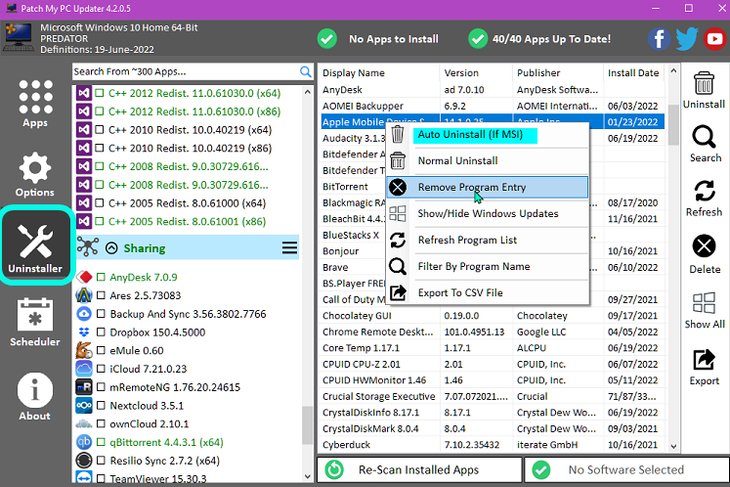The height and width of the screenshot is (487, 730).
Task: Choose Show/Hide Windows Updates menu entry
Action: (488, 213)
